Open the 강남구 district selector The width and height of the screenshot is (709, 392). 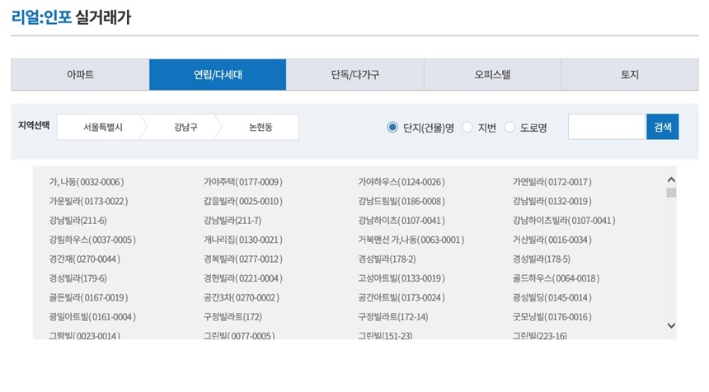coord(185,127)
